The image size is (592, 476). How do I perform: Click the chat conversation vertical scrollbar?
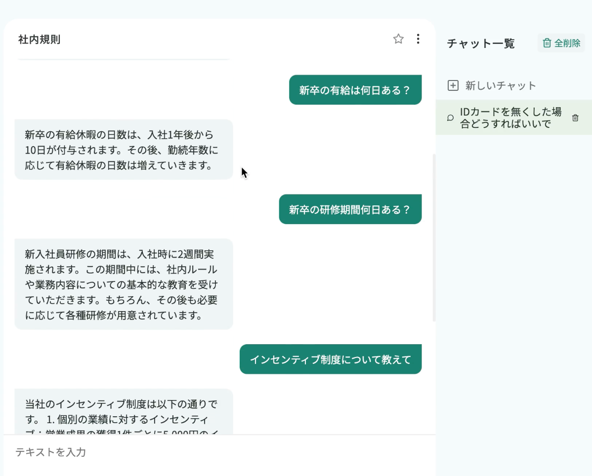[x=434, y=237]
